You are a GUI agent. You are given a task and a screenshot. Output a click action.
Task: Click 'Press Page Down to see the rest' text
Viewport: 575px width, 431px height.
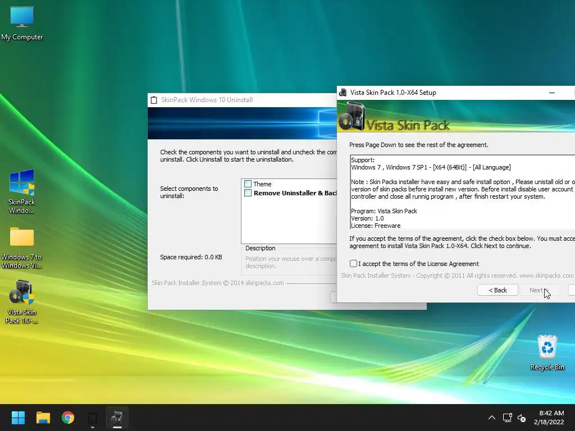click(419, 145)
